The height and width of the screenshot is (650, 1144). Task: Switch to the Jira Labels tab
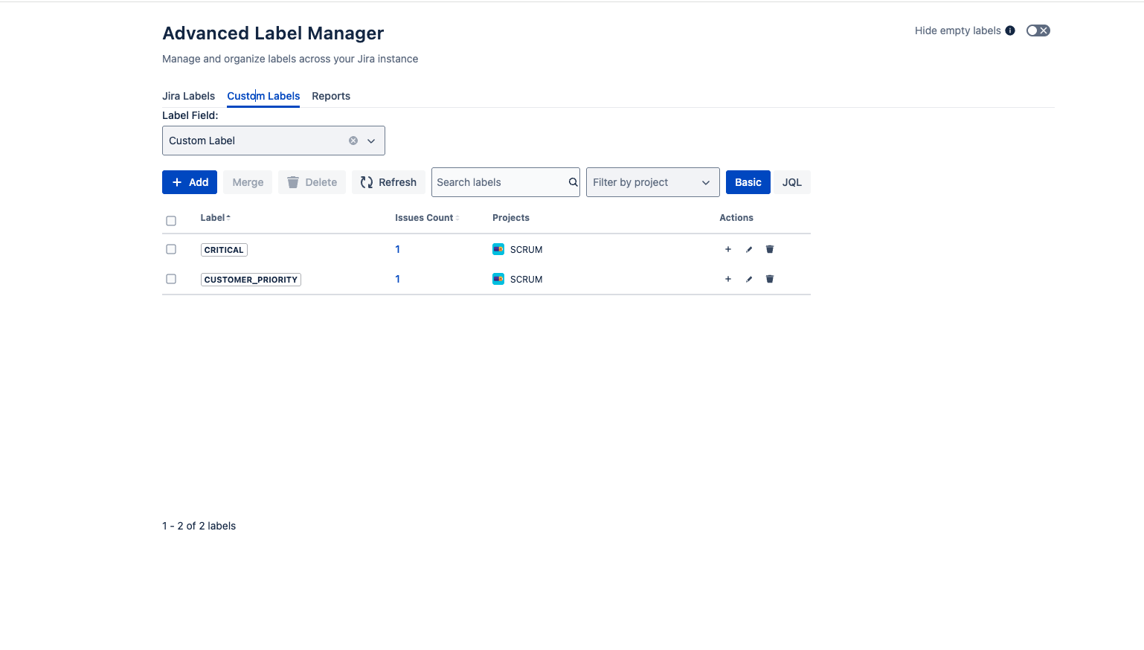(188, 96)
